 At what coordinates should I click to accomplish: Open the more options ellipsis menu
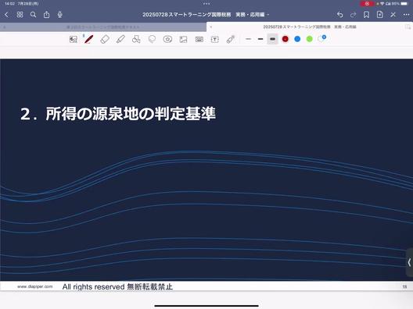[x=406, y=15]
